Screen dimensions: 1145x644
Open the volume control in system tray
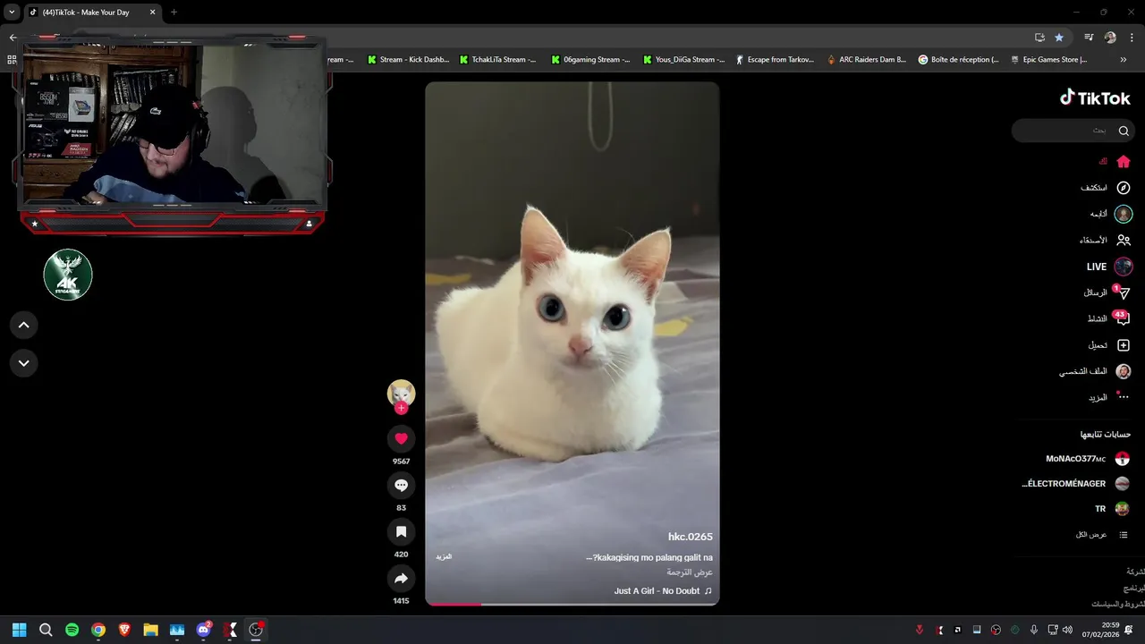click(1067, 630)
